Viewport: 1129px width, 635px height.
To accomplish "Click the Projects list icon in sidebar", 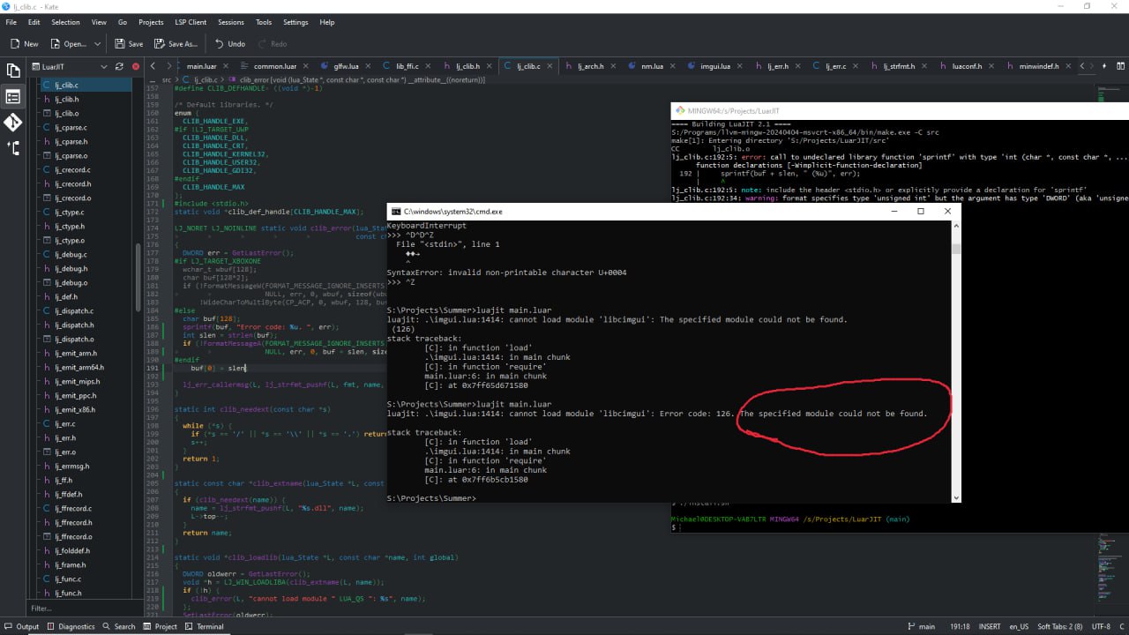I will [13, 96].
